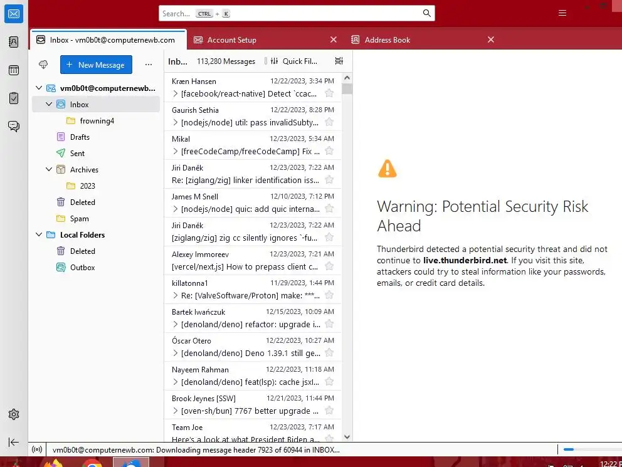This screenshot has height=467, width=622.
Task: Open Deleted folder under Local Folders
Action: (95, 251)
